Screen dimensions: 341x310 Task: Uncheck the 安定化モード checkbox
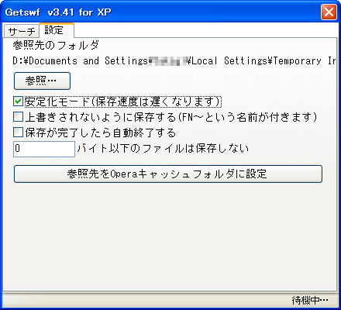click(x=19, y=102)
